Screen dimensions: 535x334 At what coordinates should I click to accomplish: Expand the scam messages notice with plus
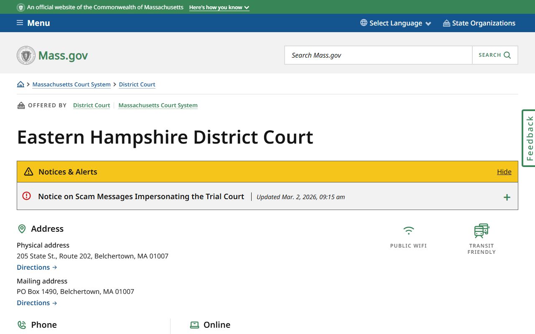[x=507, y=197]
